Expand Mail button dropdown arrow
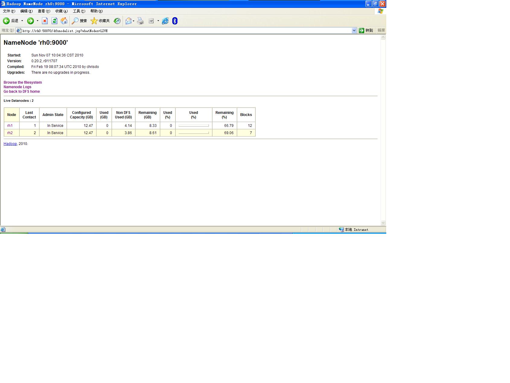The image size is (510, 383). coord(134,21)
